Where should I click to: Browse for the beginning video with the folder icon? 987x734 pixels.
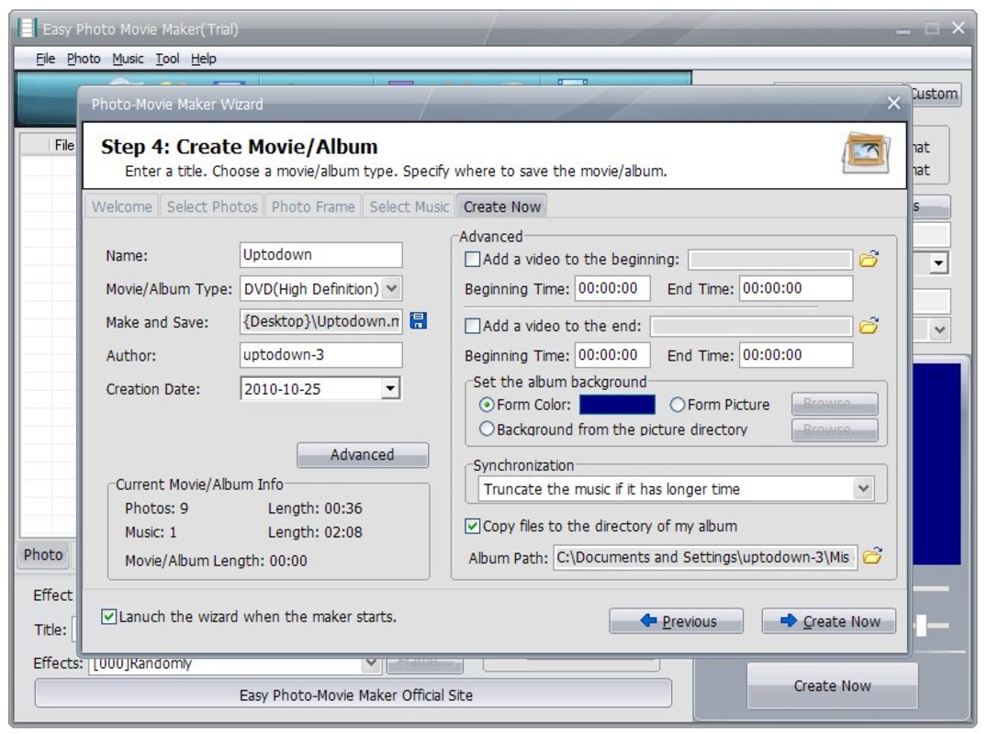pos(869,259)
